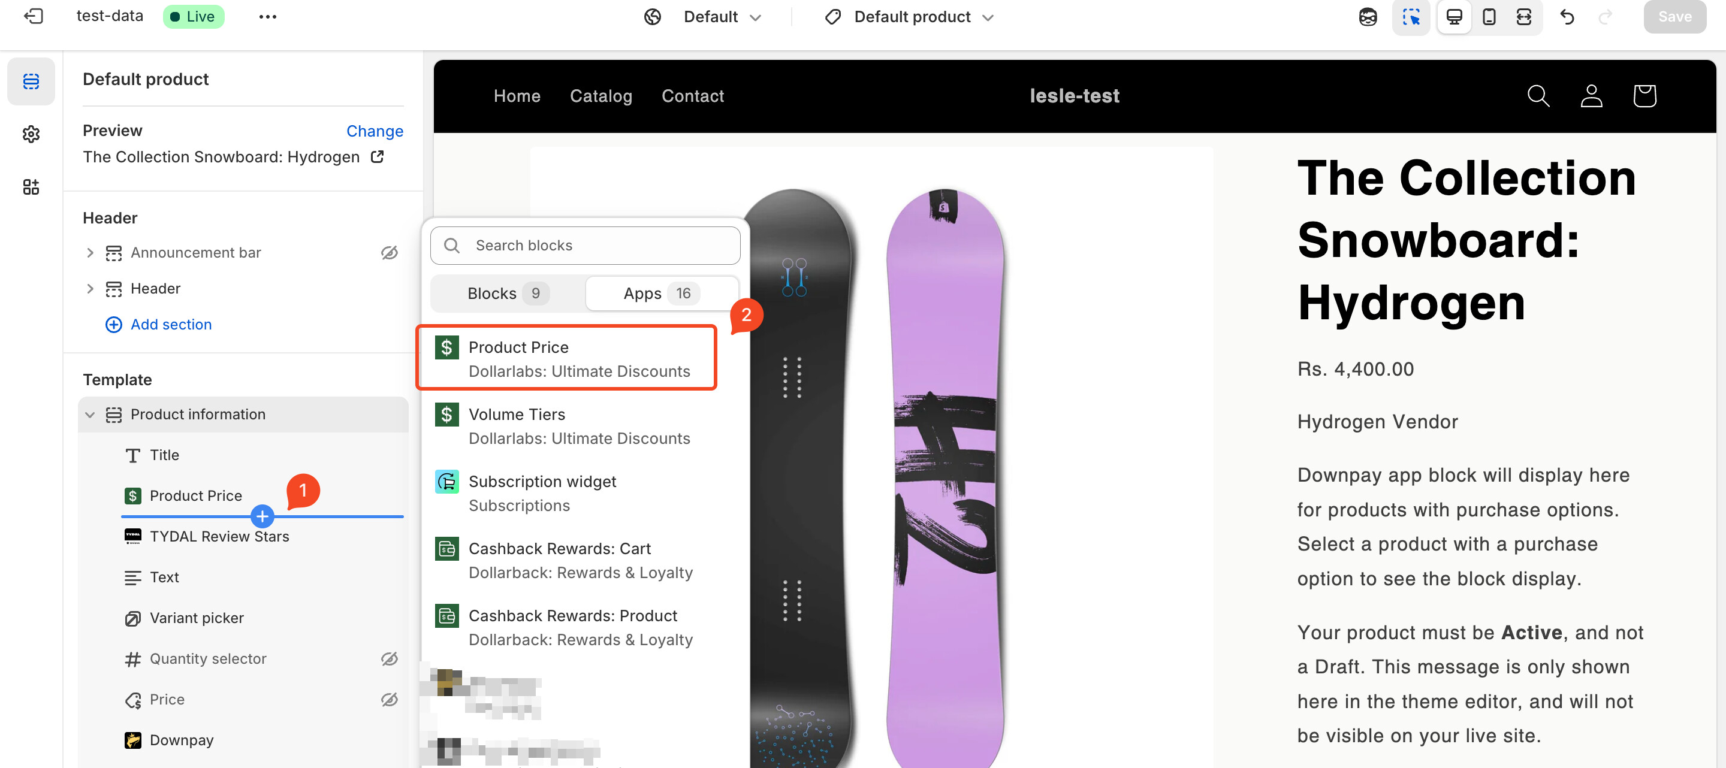Toggle visibility of the Price block
This screenshot has width=1726, height=768.
pos(390,700)
